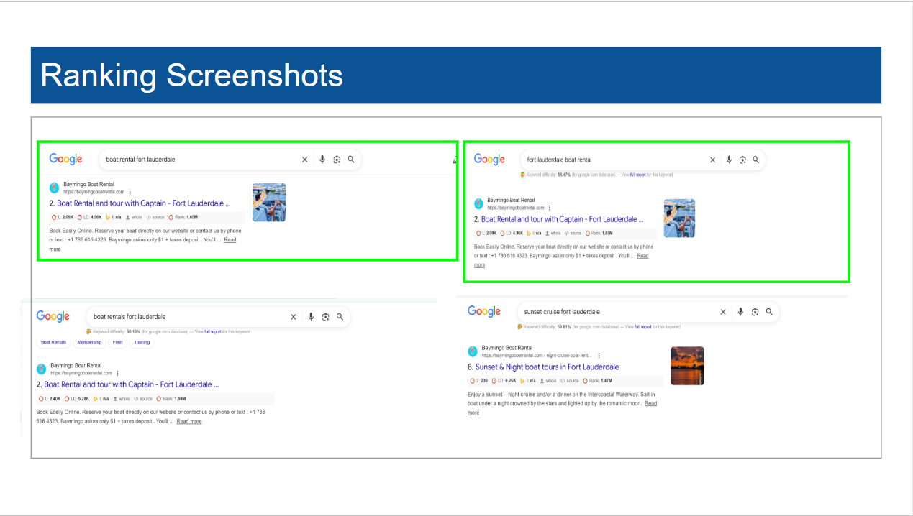Screen dimensions: 913x516
Task: Click boat photo thumbnail in 'fort lauderdale boat rental' result
Action: tap(679, 218)
